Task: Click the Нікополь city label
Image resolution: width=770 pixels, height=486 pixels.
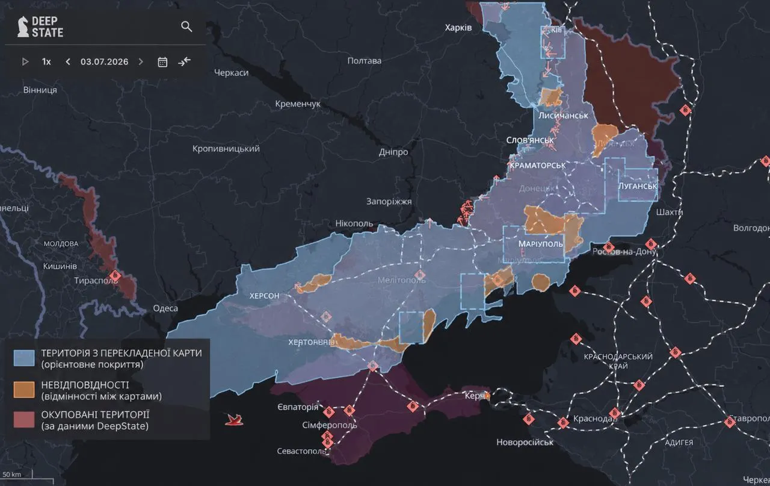Action: pos(355,224)
